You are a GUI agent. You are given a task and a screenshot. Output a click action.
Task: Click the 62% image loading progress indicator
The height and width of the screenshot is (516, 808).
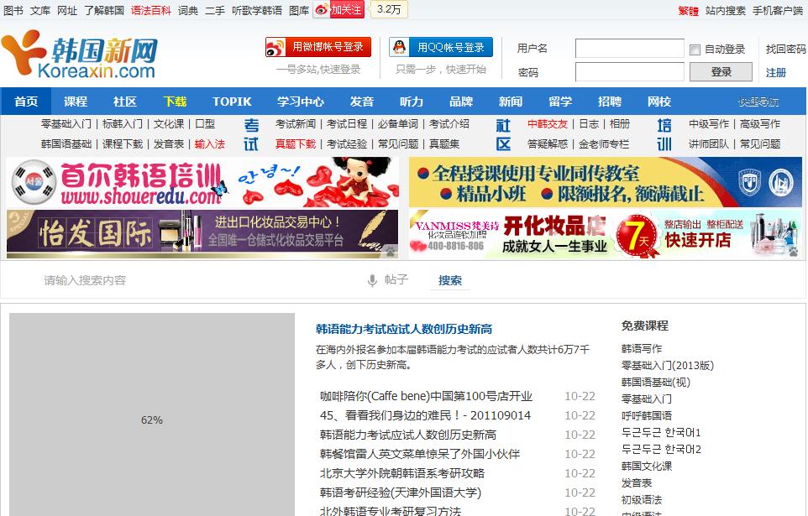coord(151,420)
